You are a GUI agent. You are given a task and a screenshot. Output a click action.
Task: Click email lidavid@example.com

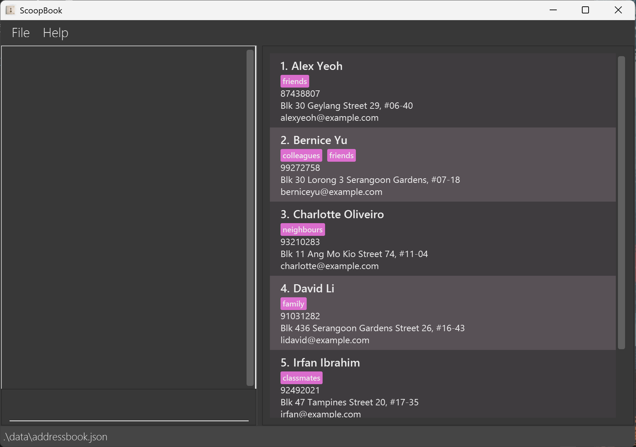[325, 340]
